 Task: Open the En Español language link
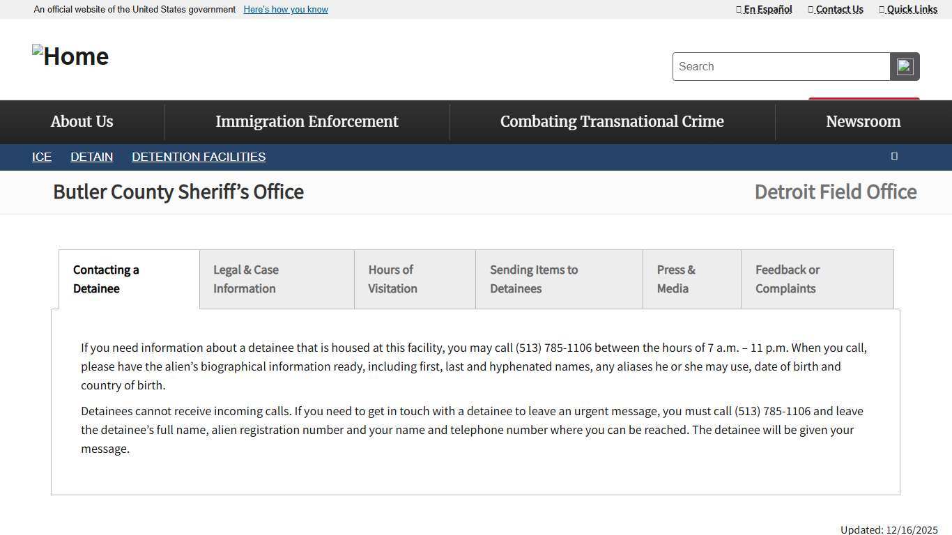pyautogui.click(x=767, y=9)
